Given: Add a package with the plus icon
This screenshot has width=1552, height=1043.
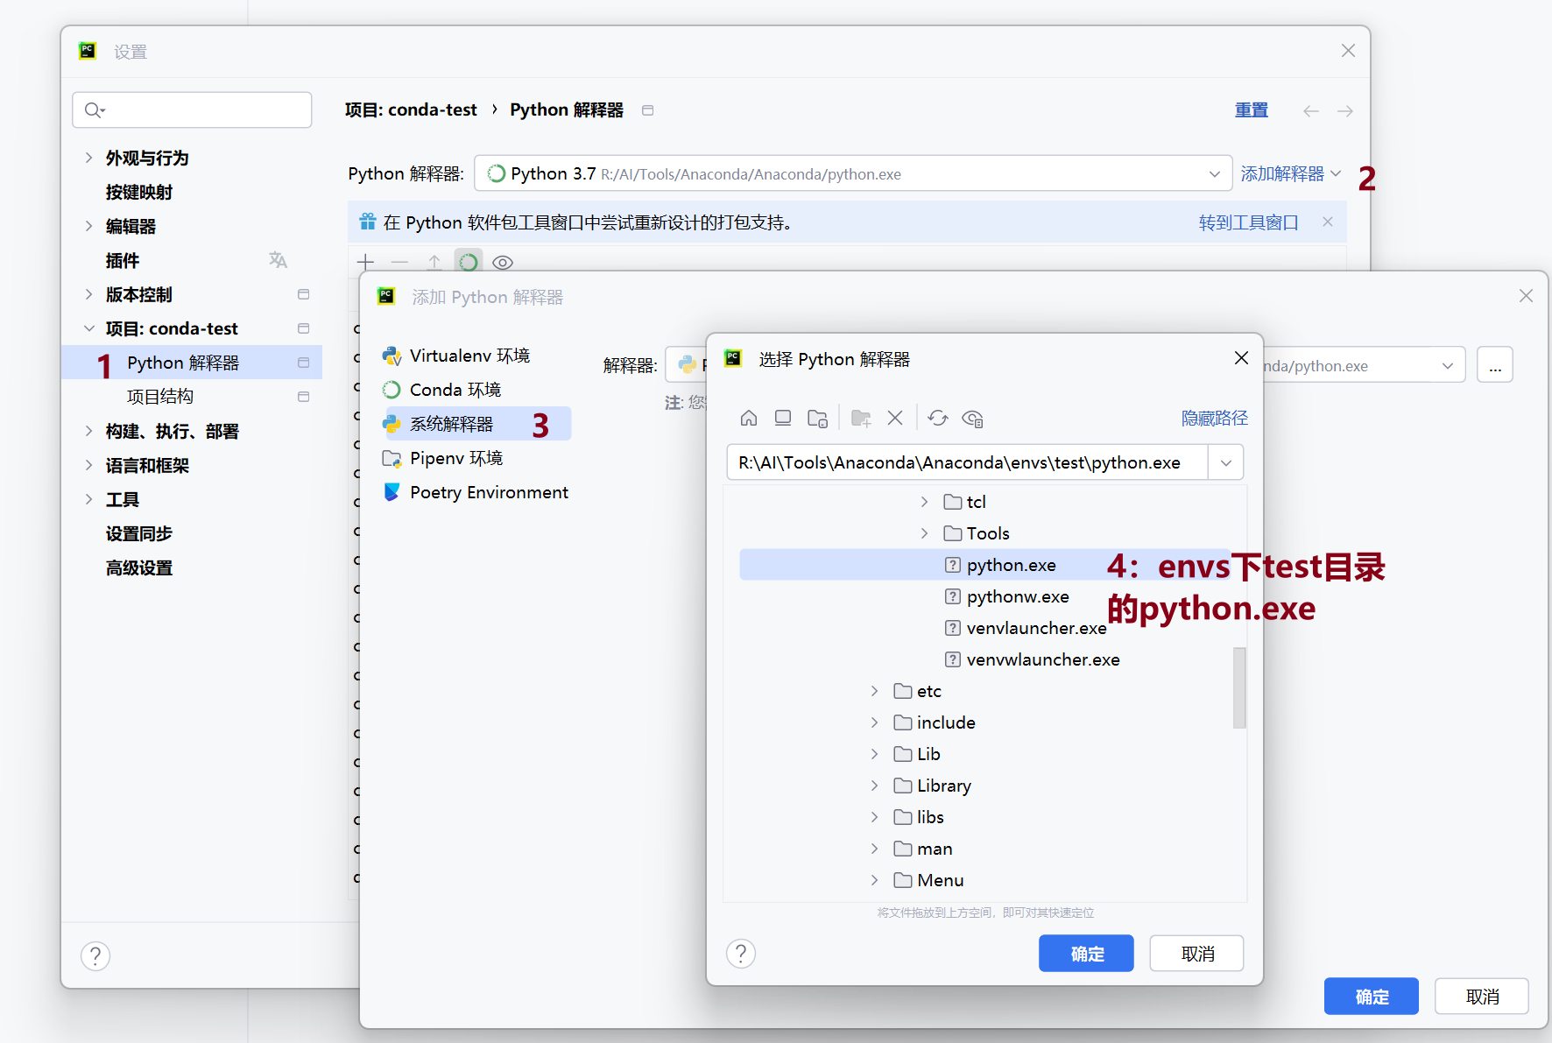Looking at the screenshot, I should pos(365,262).
